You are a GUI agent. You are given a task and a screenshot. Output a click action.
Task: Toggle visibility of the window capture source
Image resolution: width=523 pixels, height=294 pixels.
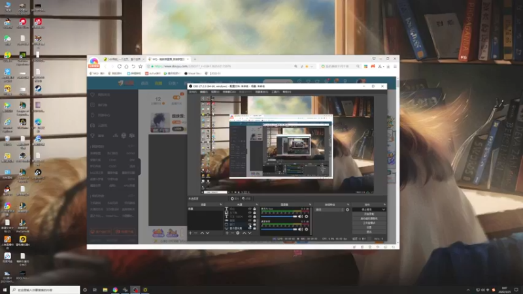(250, 224)
